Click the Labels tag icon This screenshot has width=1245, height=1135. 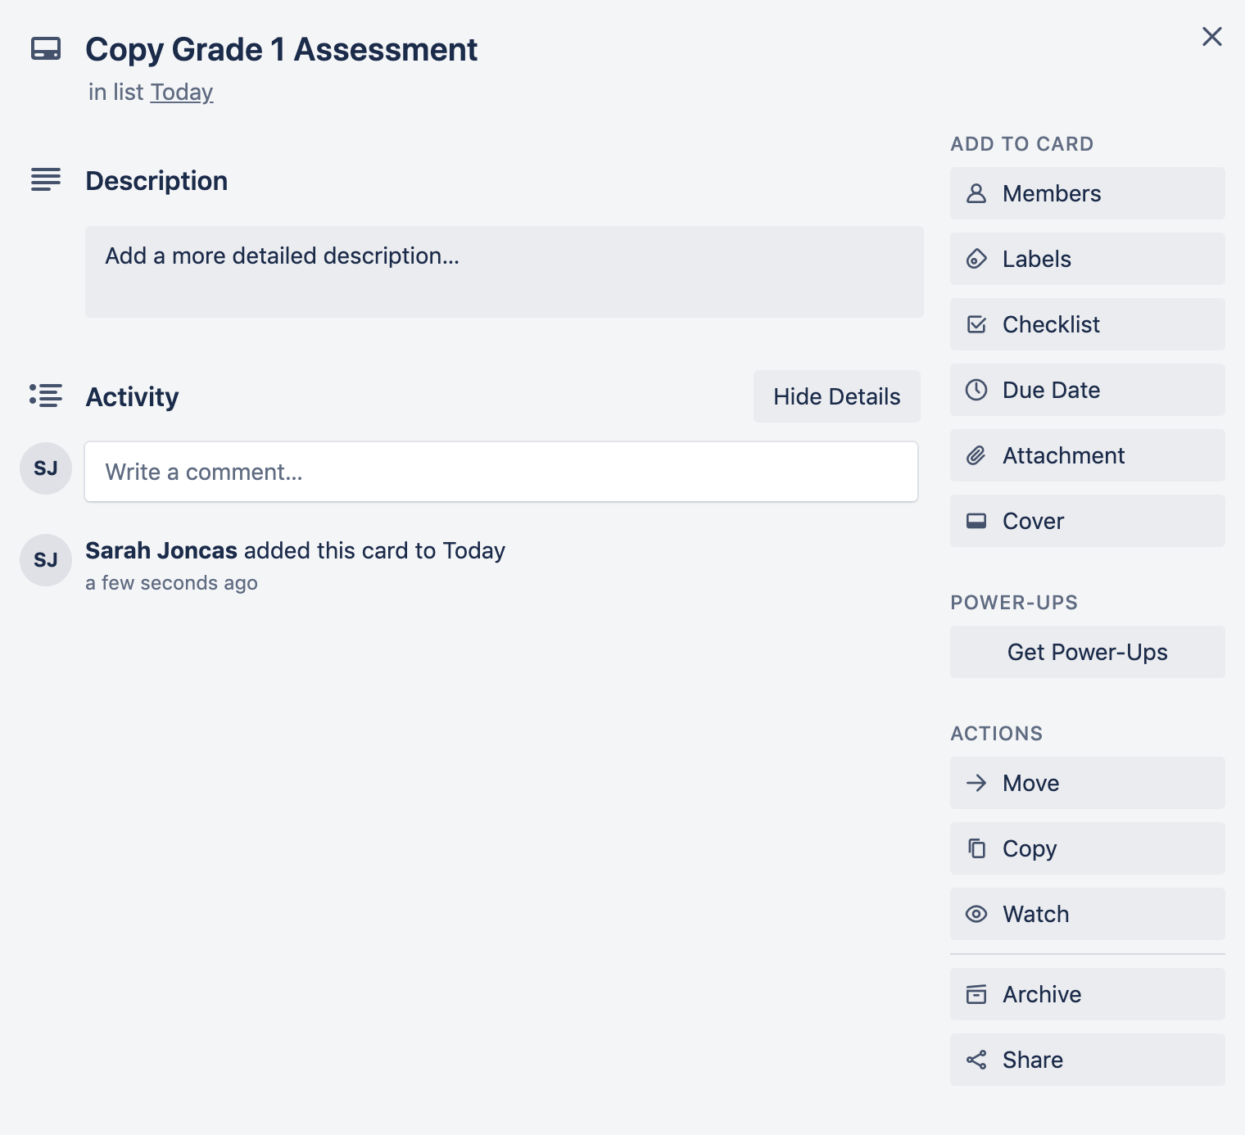976,259
